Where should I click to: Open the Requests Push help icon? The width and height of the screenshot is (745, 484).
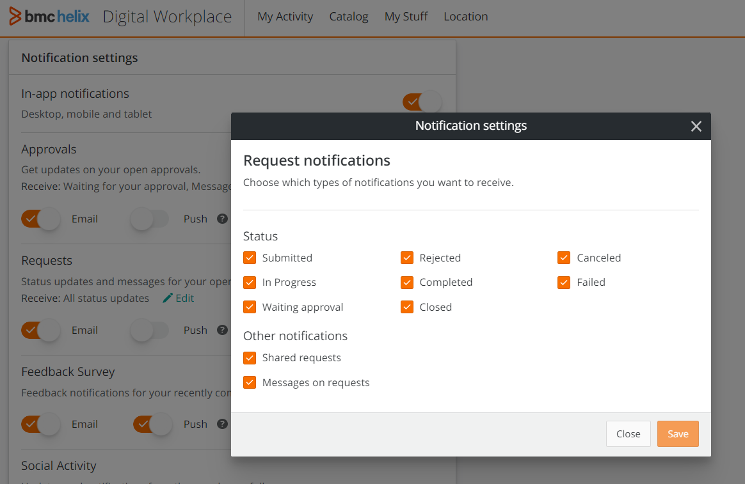point(222,330)
